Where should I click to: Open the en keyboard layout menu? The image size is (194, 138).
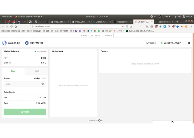(168, 16)
